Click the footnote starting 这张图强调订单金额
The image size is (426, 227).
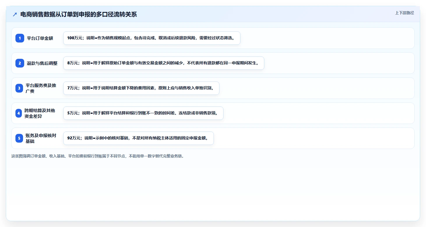pyautogui.click(x=98, y=156)
